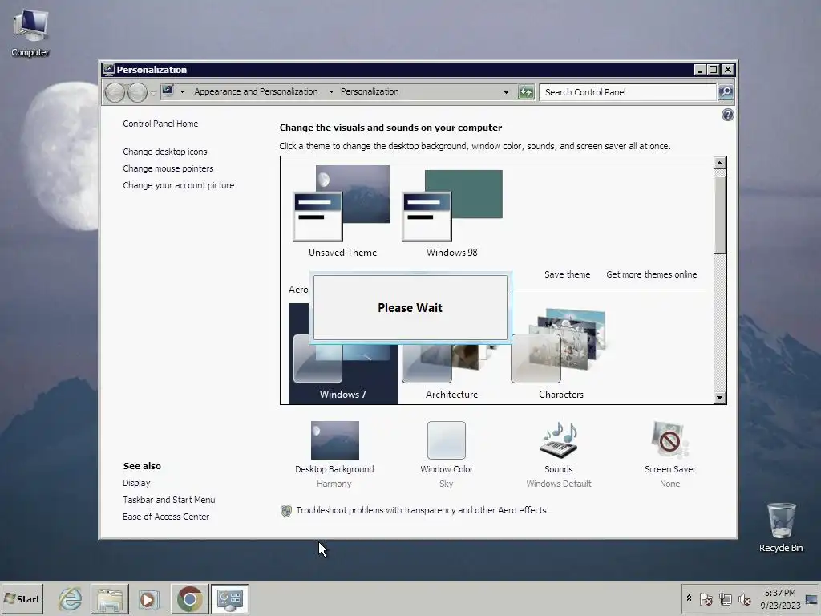Image resolution: width=821 pixels, height=616 pixels.
Task: Launch Windows Media Player from taskbar
Action: click(148, 598)
